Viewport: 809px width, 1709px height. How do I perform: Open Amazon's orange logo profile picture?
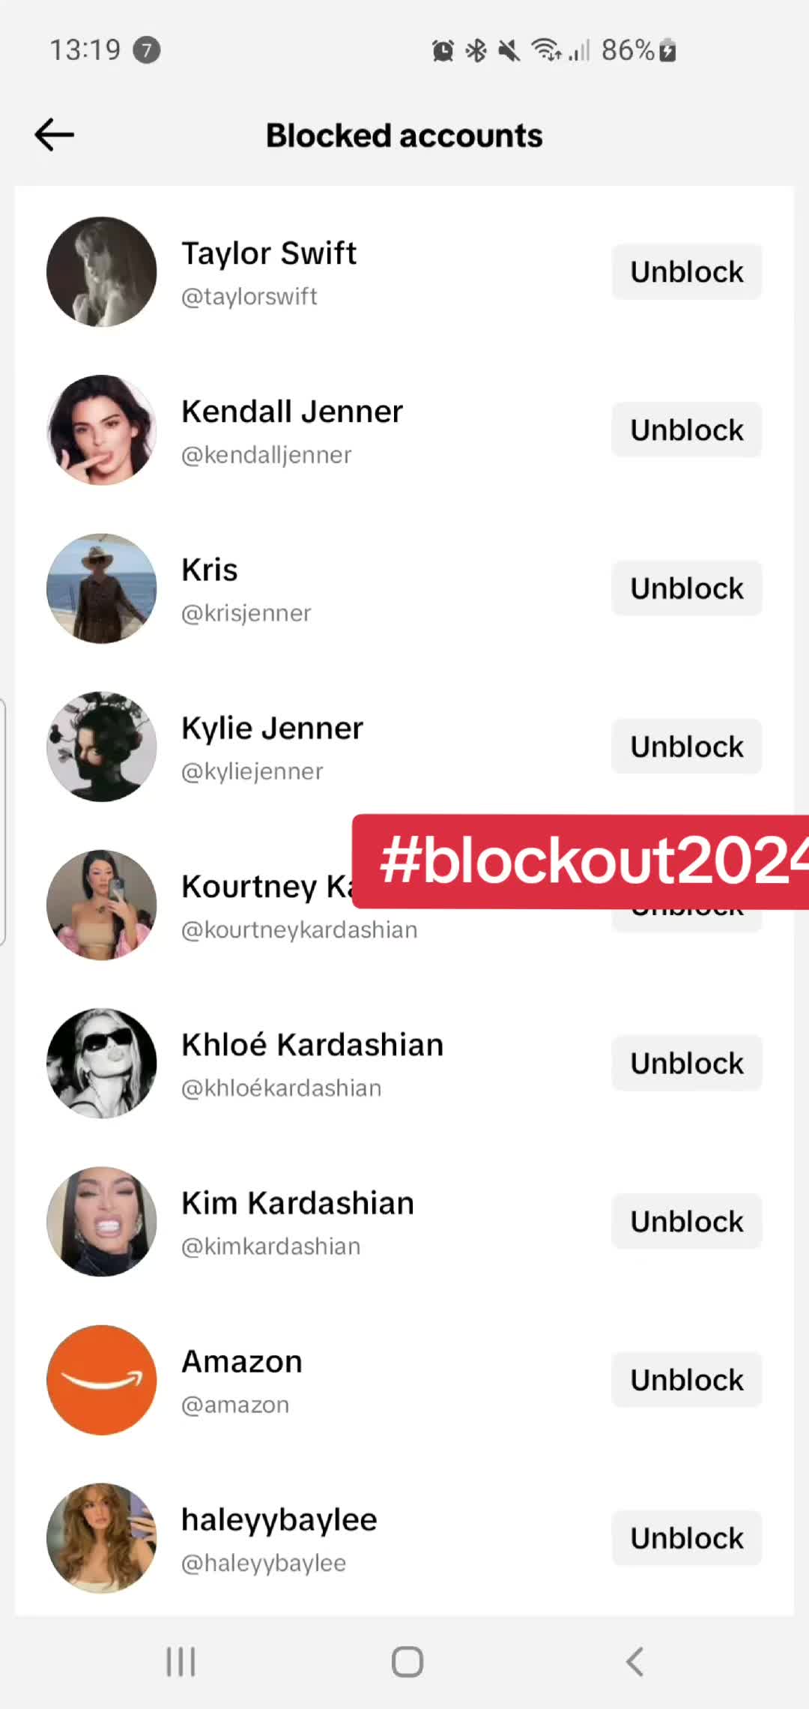tap(102, 1380)
